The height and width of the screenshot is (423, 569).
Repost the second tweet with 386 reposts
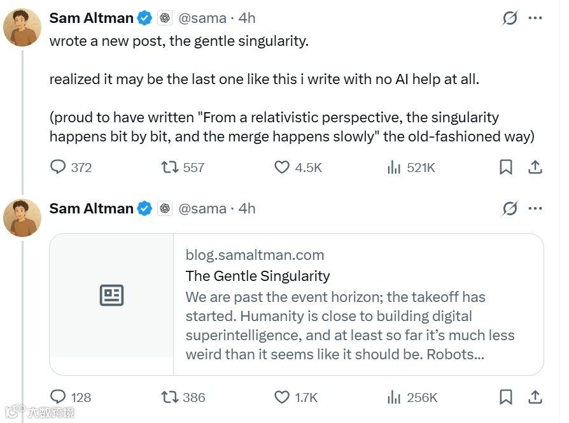(x=170, y=398)
